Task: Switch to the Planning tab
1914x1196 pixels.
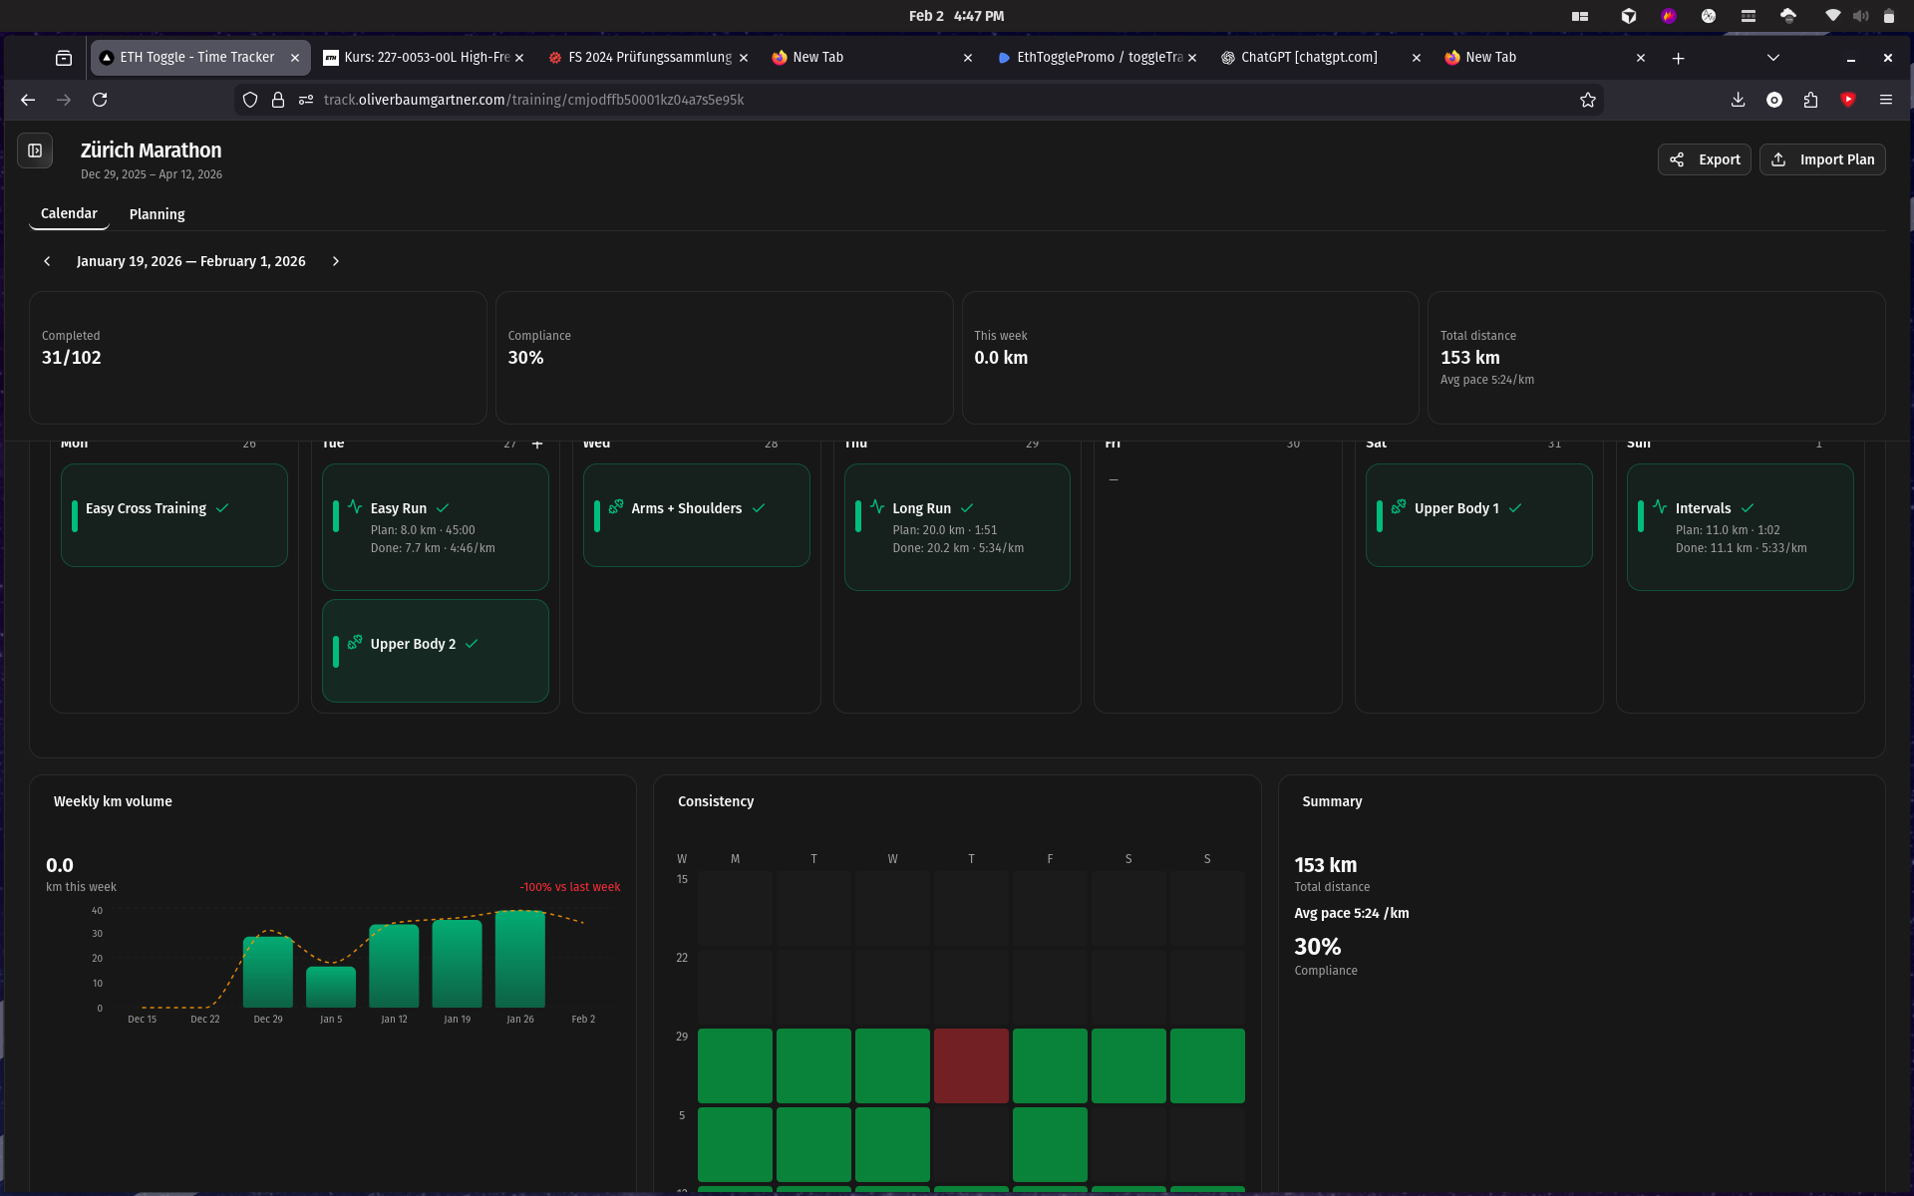Action: pyautogui.click(x=157, y=214)
